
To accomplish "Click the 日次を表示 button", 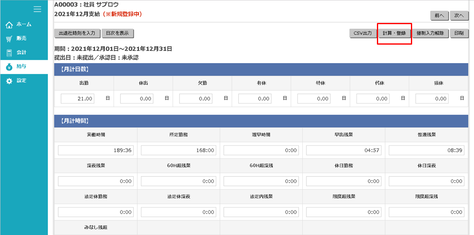I will coord(118,33).
